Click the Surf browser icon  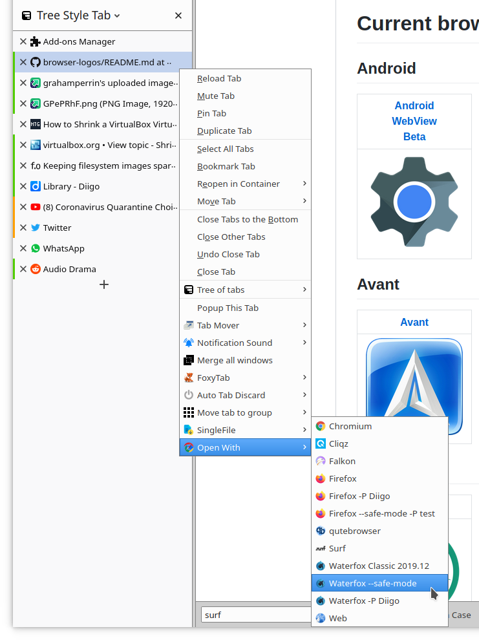321,549
